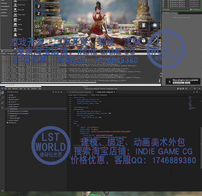Screen dimensions: 202x196
Task: Open the Filters dropdown in Output Log
Action: [4, 54]
